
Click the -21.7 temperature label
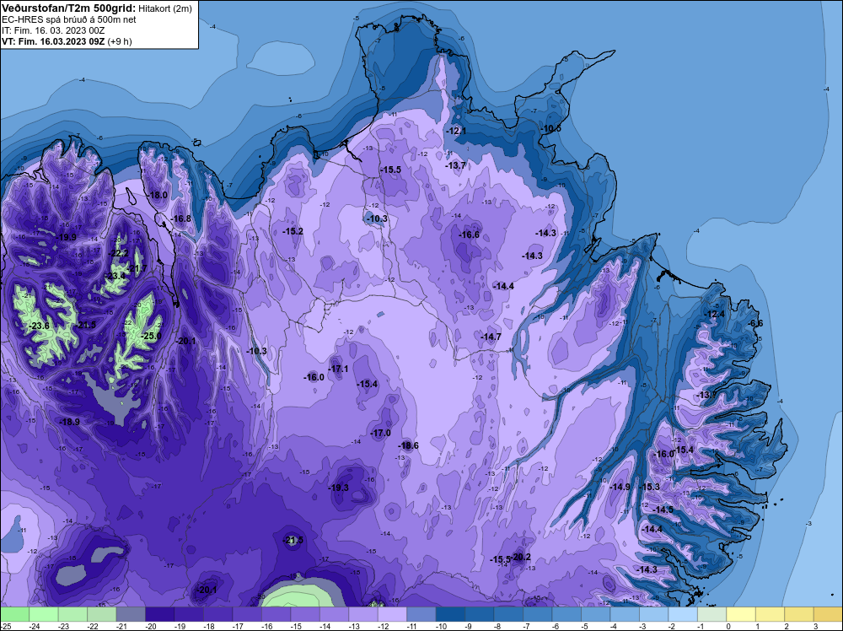(x=137, y=268)
